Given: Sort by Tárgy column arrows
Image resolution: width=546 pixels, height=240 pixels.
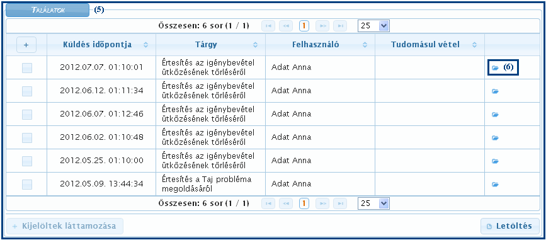Looking at the screenshot, I should (x=255, y=45).
